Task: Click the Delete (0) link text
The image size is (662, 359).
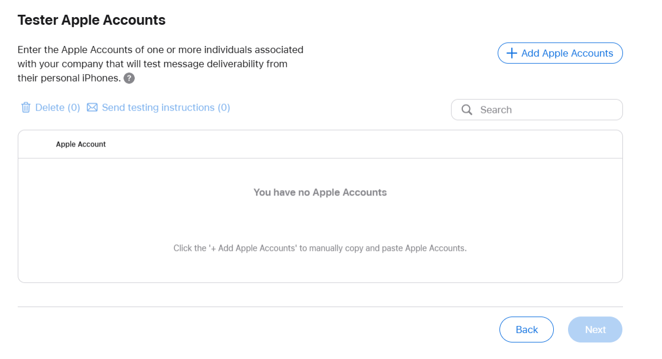Action: pyautogui.click(x=57, y=107)
